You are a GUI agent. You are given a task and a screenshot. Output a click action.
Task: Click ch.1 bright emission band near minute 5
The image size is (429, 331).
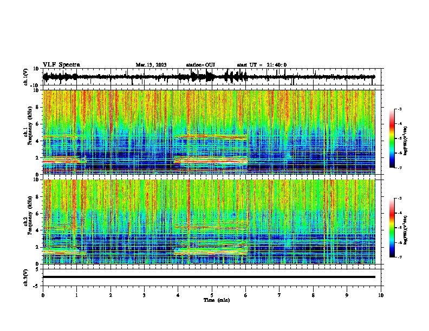tap(211, 160)
